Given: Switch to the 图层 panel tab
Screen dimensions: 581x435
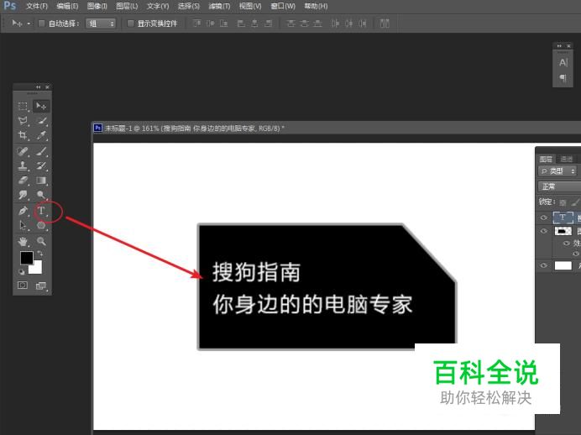Looking at the screenshot, I should tap(546, 159).
